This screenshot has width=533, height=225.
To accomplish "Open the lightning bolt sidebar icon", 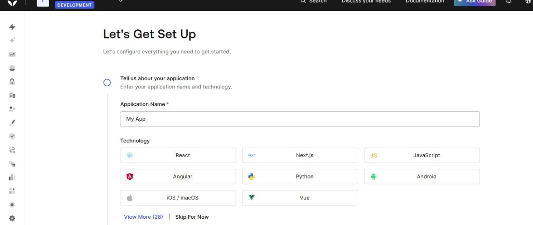I will pyautogui.click(x=12, y=27).
